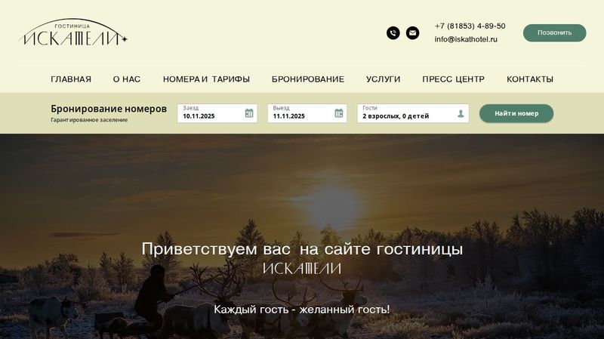Open the Бронирование menu item

click(308, 79)
